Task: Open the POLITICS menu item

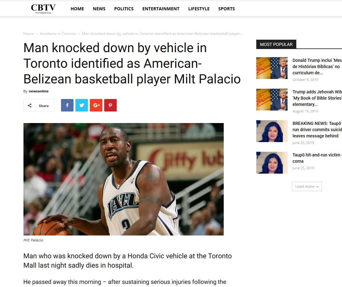Action: pyautogui.click(x=124, y=9)
